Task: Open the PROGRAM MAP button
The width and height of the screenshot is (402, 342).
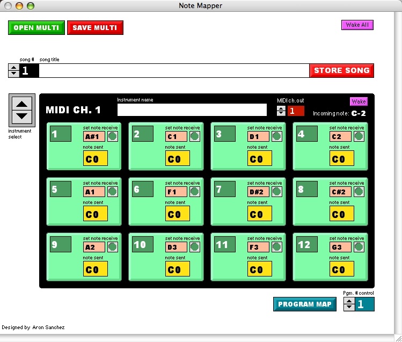Action: (x=304, y=304)
